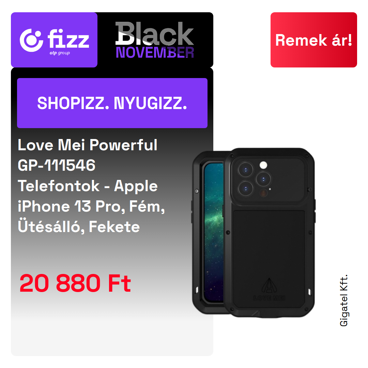The height and width of the screenshot is (368, 368).
Task: Click the phone's galaxy wallpaper screen
Action: tap(214, 232)
